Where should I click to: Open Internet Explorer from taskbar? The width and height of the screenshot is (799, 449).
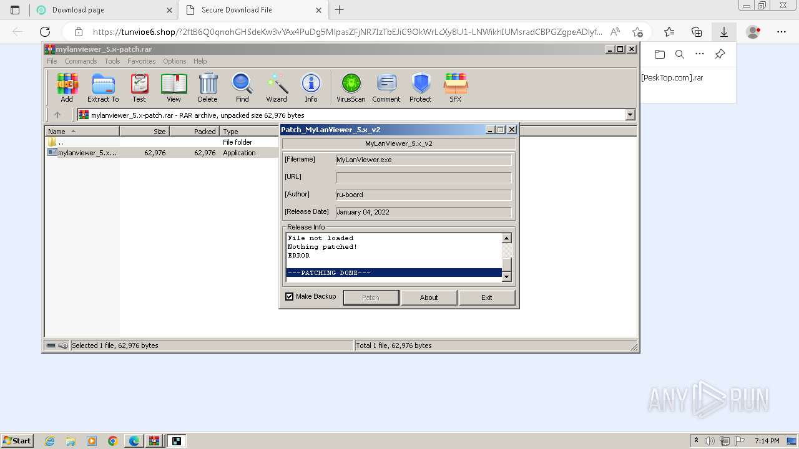[x=50, y=441]
